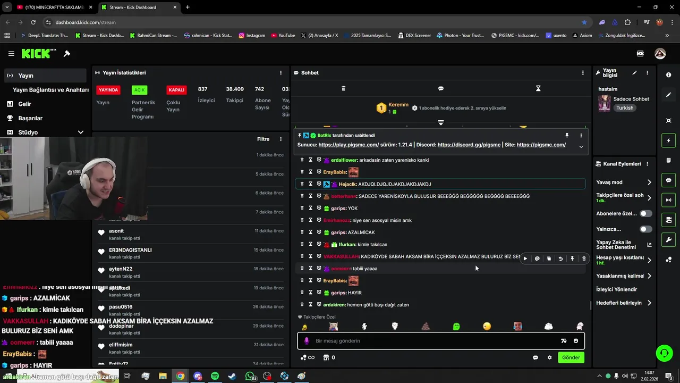Clear chat with the trash icon under Sohbet

pos(343,88)
